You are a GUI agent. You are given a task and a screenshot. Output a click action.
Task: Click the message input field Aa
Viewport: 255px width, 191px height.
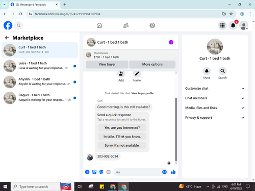[x=138, y=172]
